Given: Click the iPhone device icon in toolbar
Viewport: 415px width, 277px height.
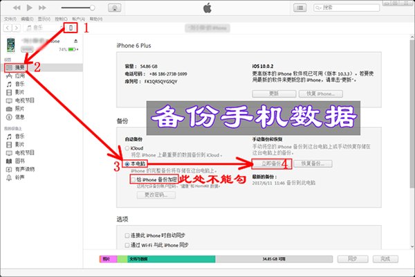Looking at the screenshot, I should [x=71, y=28].
